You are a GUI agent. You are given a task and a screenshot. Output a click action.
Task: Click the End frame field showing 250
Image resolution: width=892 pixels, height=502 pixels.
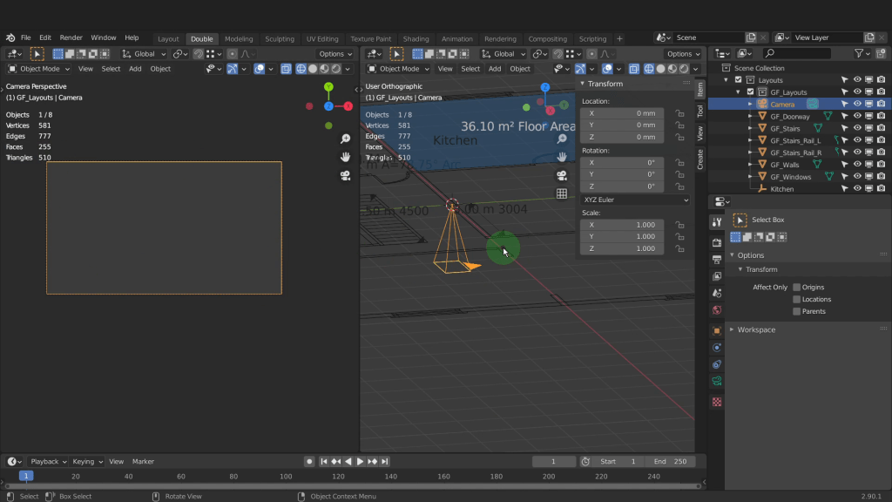[670, 461]
